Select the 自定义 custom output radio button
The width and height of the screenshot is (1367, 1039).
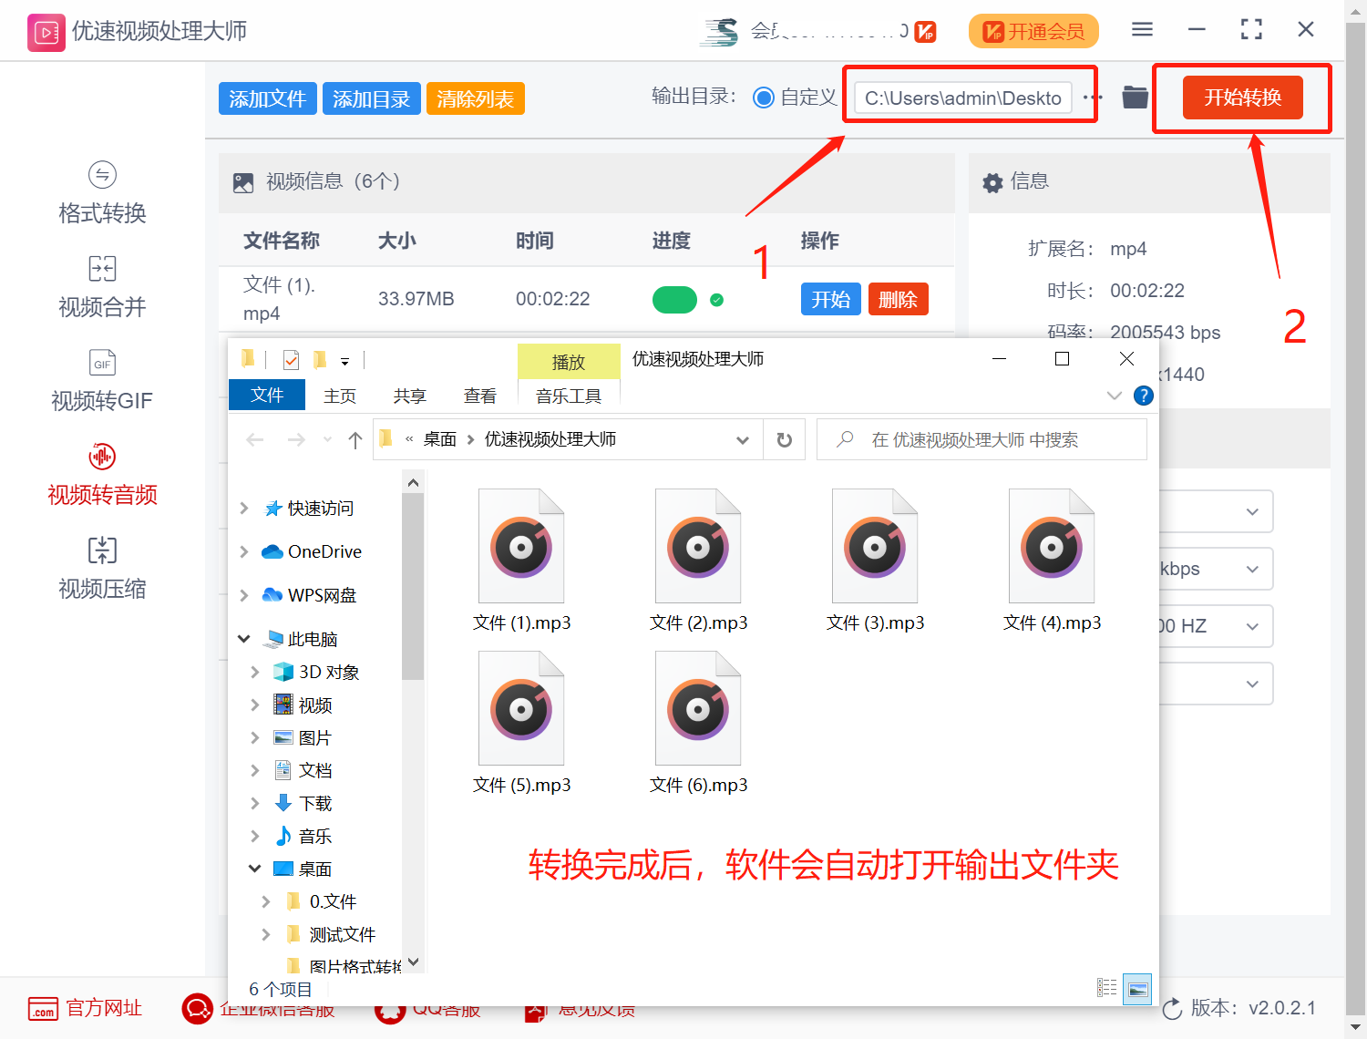click(764, 98)
